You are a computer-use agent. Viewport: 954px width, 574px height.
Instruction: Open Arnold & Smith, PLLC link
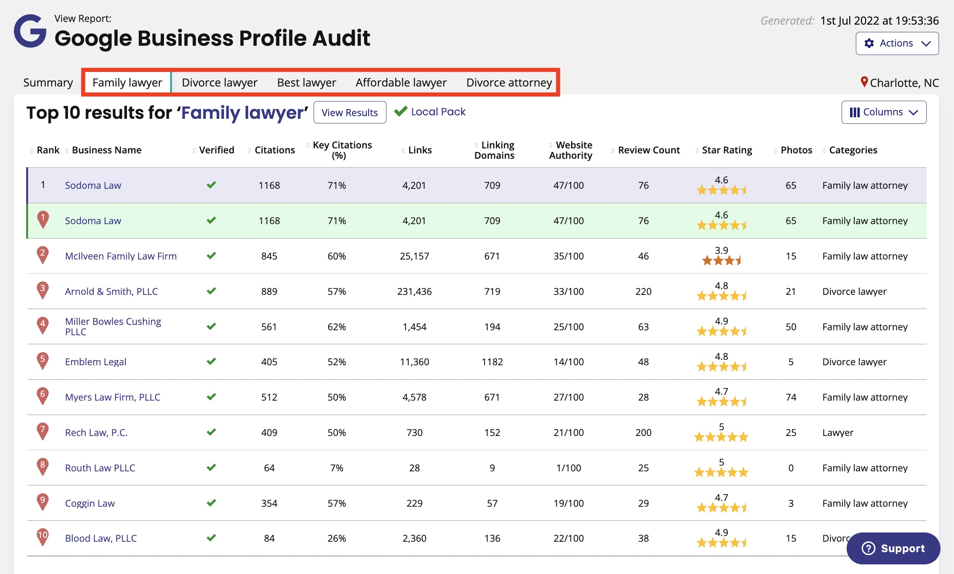coord(112,291)
